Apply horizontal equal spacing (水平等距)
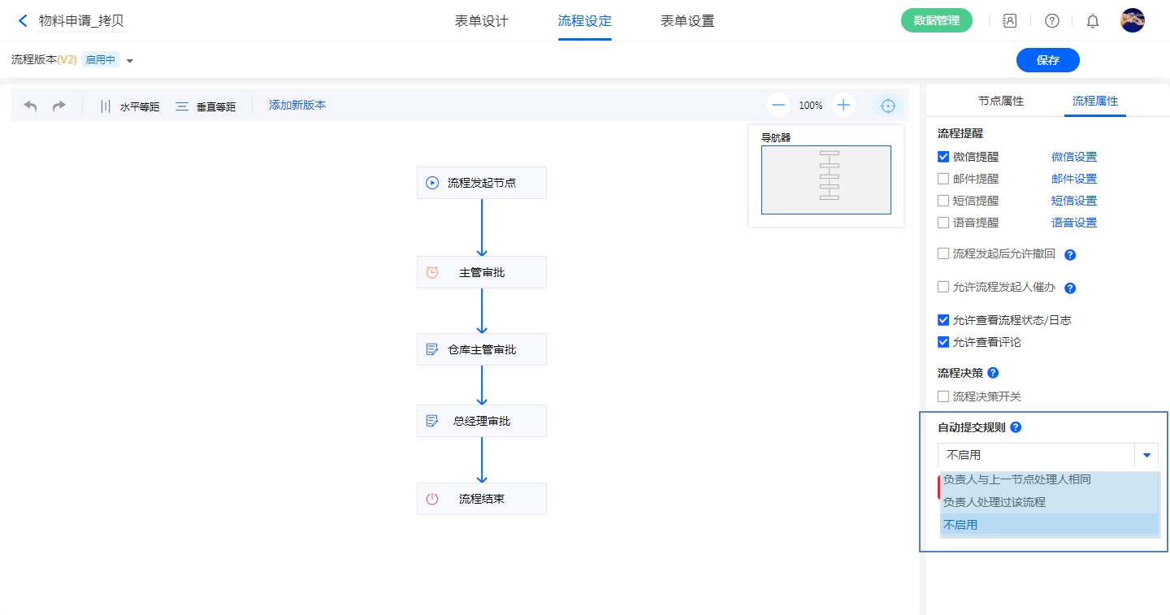The height and width of the screenshot is (615, 1170). tap(129, 106)
